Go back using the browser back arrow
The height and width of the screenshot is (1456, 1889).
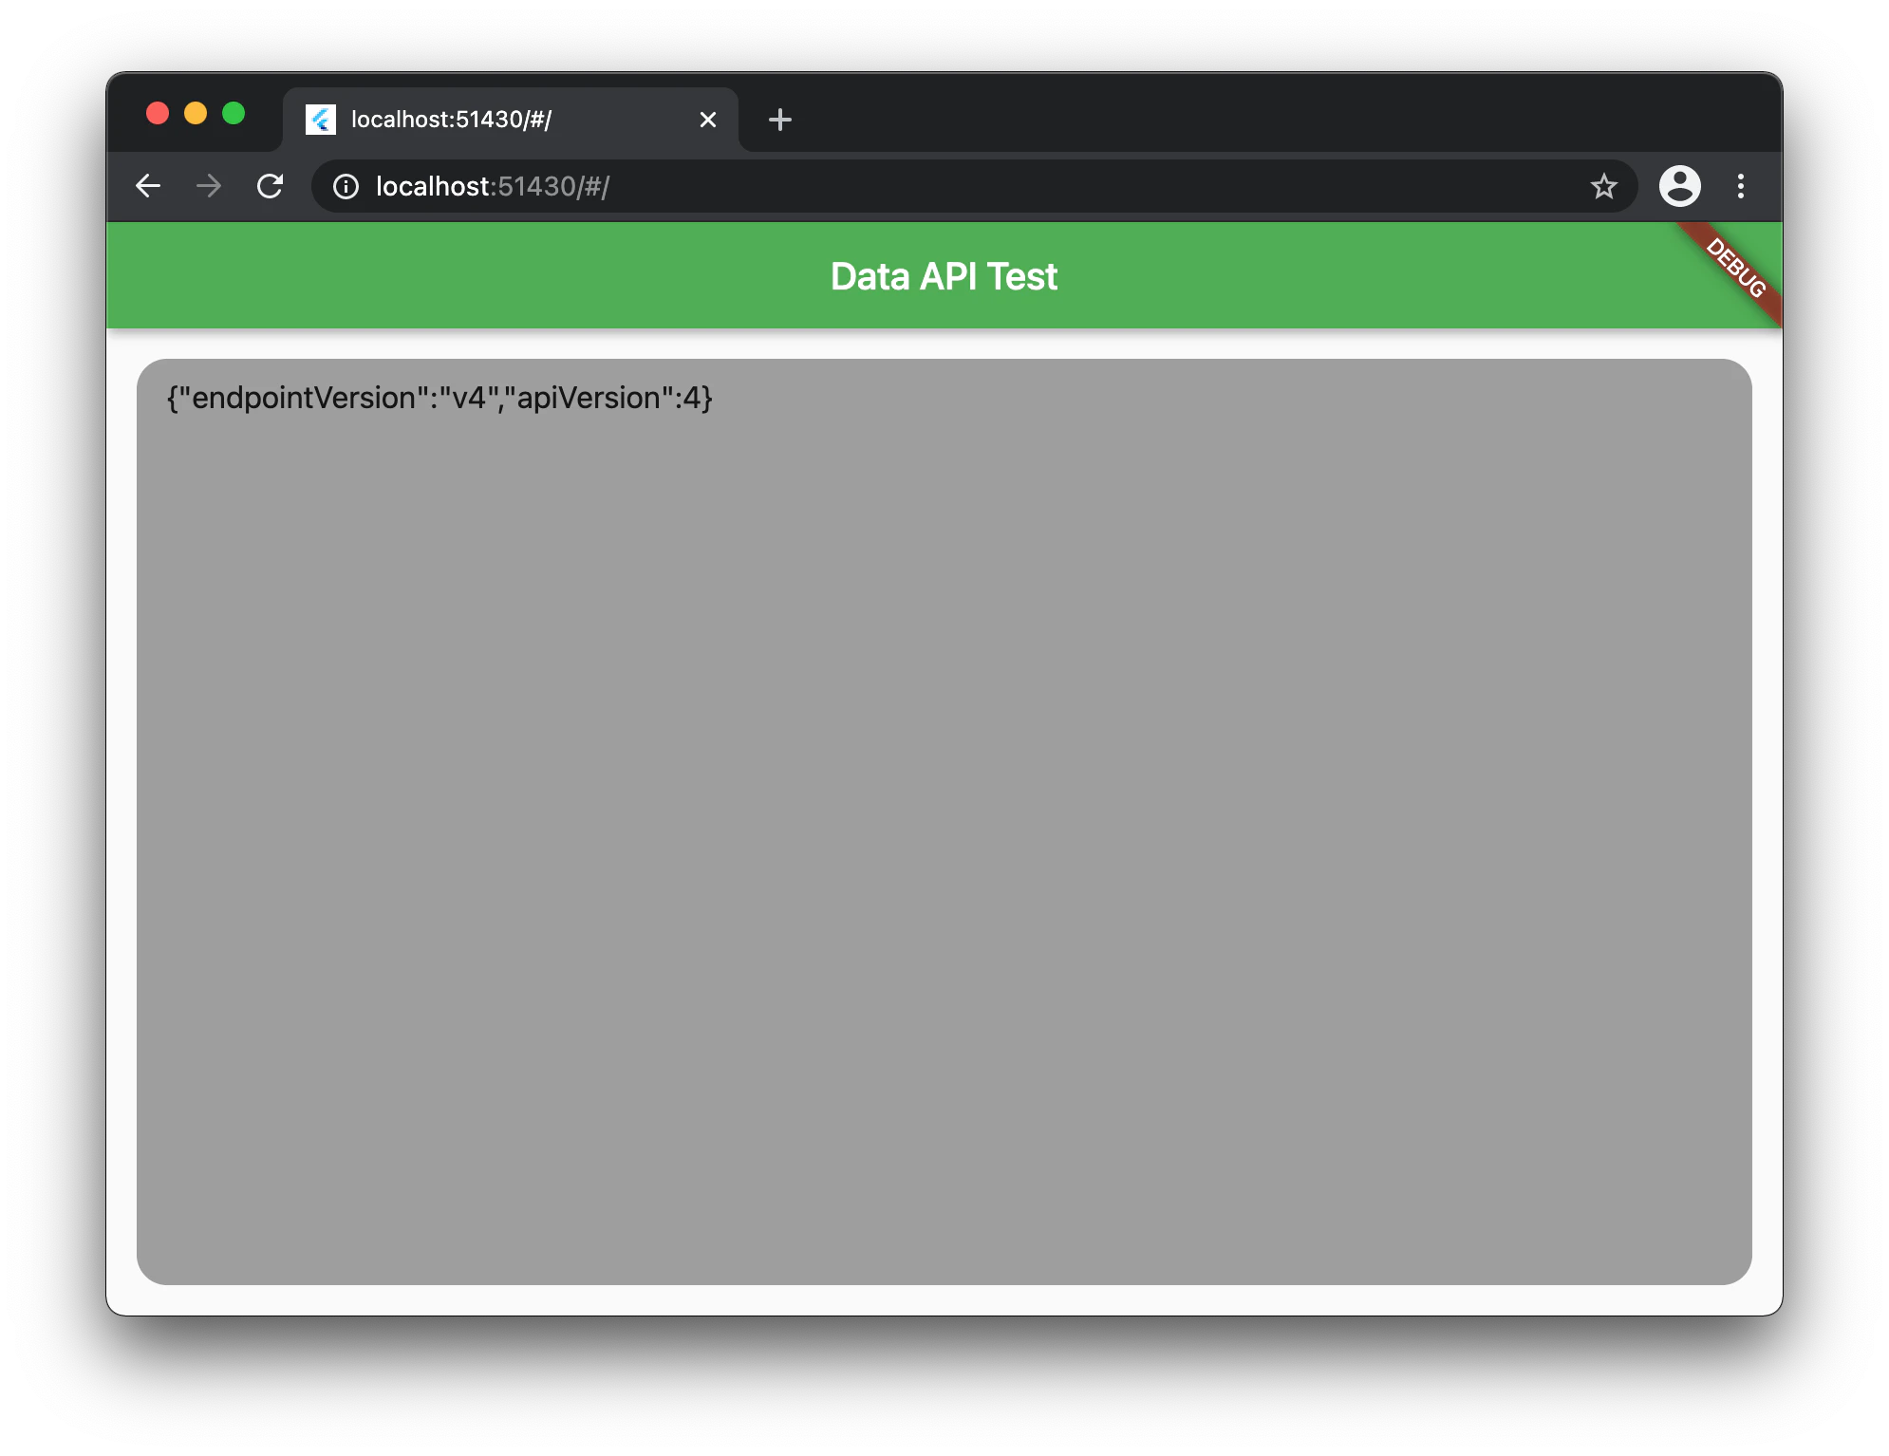[x=148, y=186]
